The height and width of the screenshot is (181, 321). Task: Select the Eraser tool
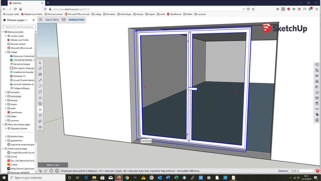click(40, 69)
